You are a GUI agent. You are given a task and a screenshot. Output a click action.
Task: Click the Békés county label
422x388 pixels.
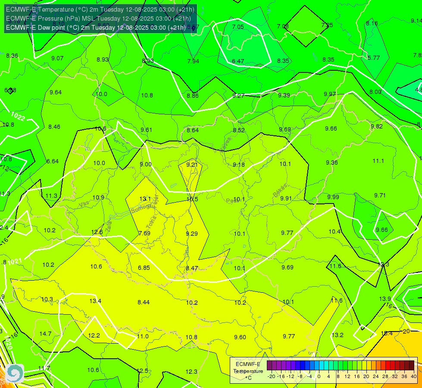(x=280, y=191)
